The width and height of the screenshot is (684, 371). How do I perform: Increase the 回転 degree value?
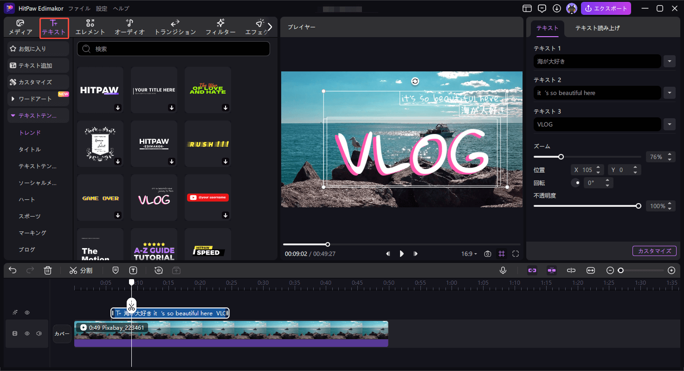[x=608, y=180]
